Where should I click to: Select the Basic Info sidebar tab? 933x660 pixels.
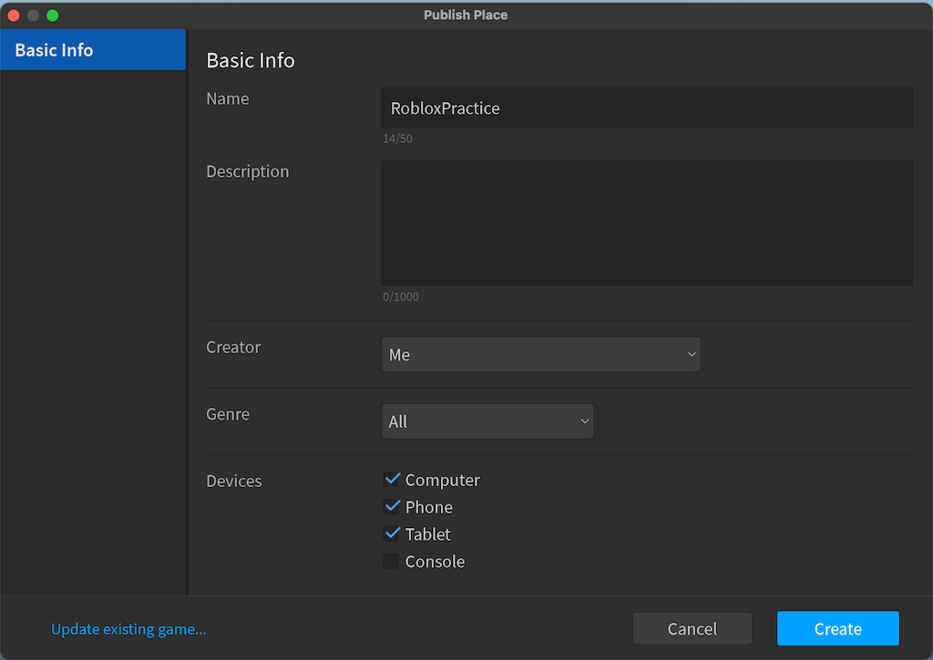coord(93,50)
